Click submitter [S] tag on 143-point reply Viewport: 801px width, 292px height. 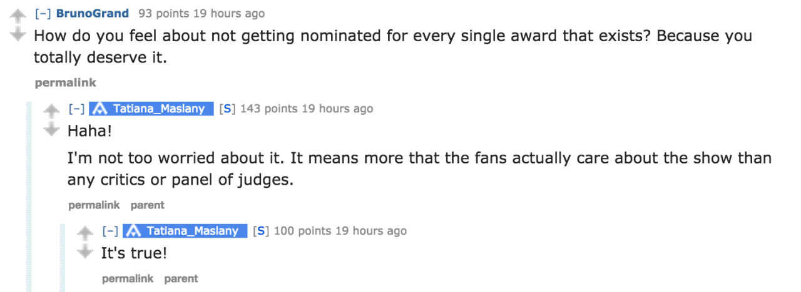[x=228, y=109]
